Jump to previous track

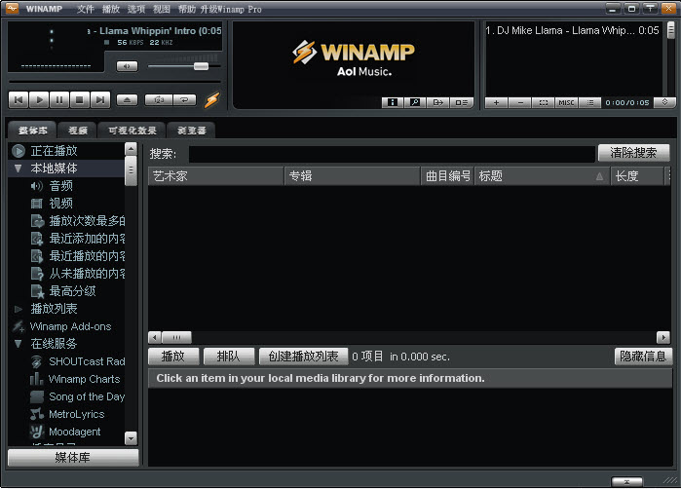pyautogui.click(x=19, y=100)
